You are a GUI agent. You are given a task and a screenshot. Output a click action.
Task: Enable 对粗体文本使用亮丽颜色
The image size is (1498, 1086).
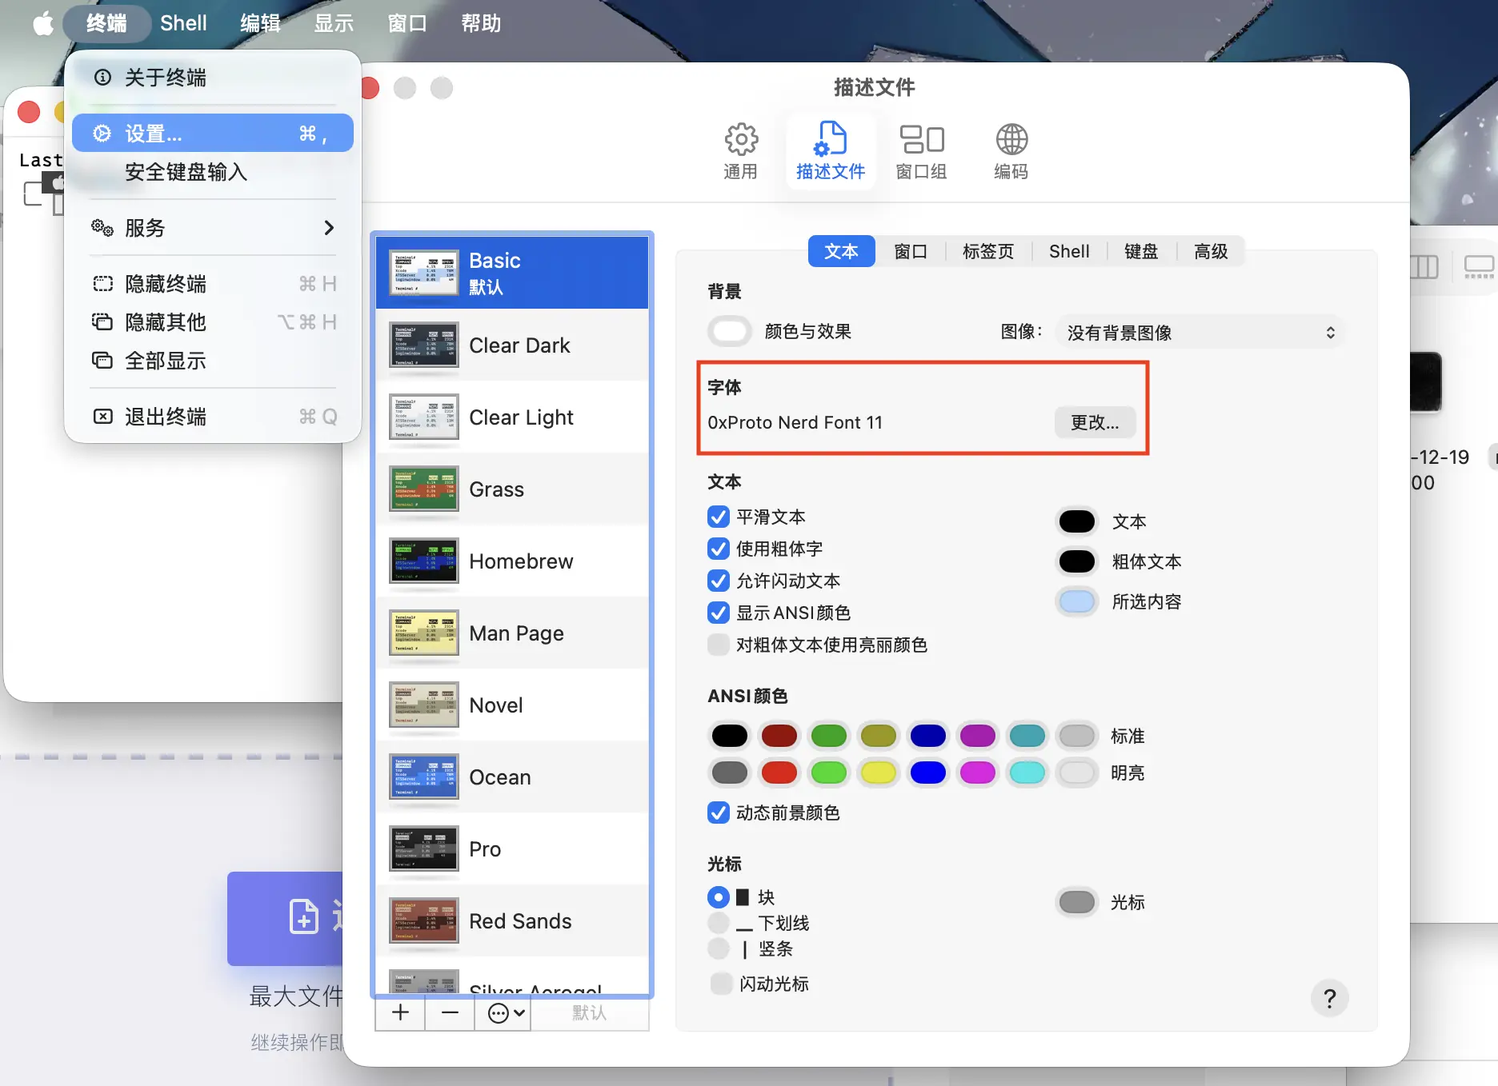tap(718, 645)
